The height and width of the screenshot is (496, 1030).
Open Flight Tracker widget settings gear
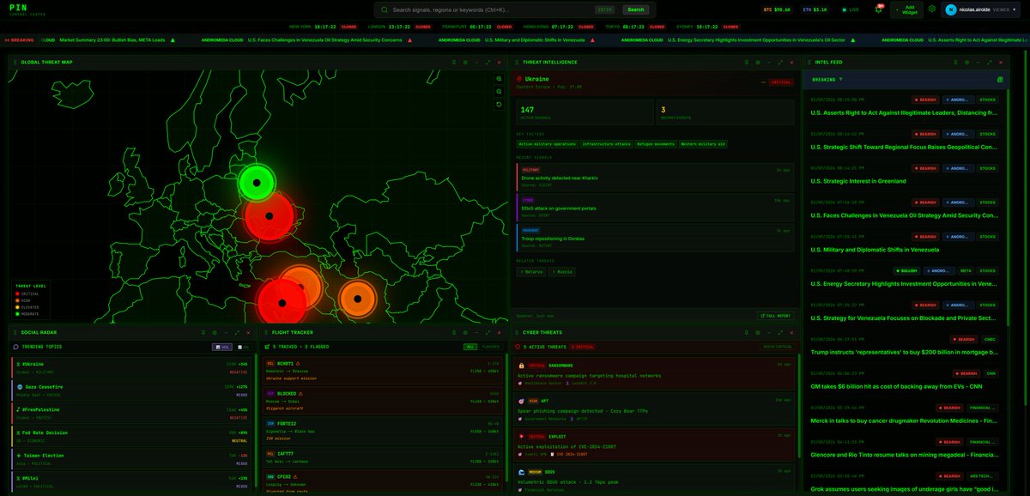[465, 332]
